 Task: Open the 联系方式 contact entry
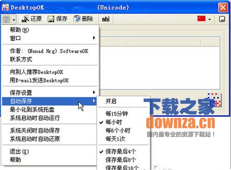50,59
